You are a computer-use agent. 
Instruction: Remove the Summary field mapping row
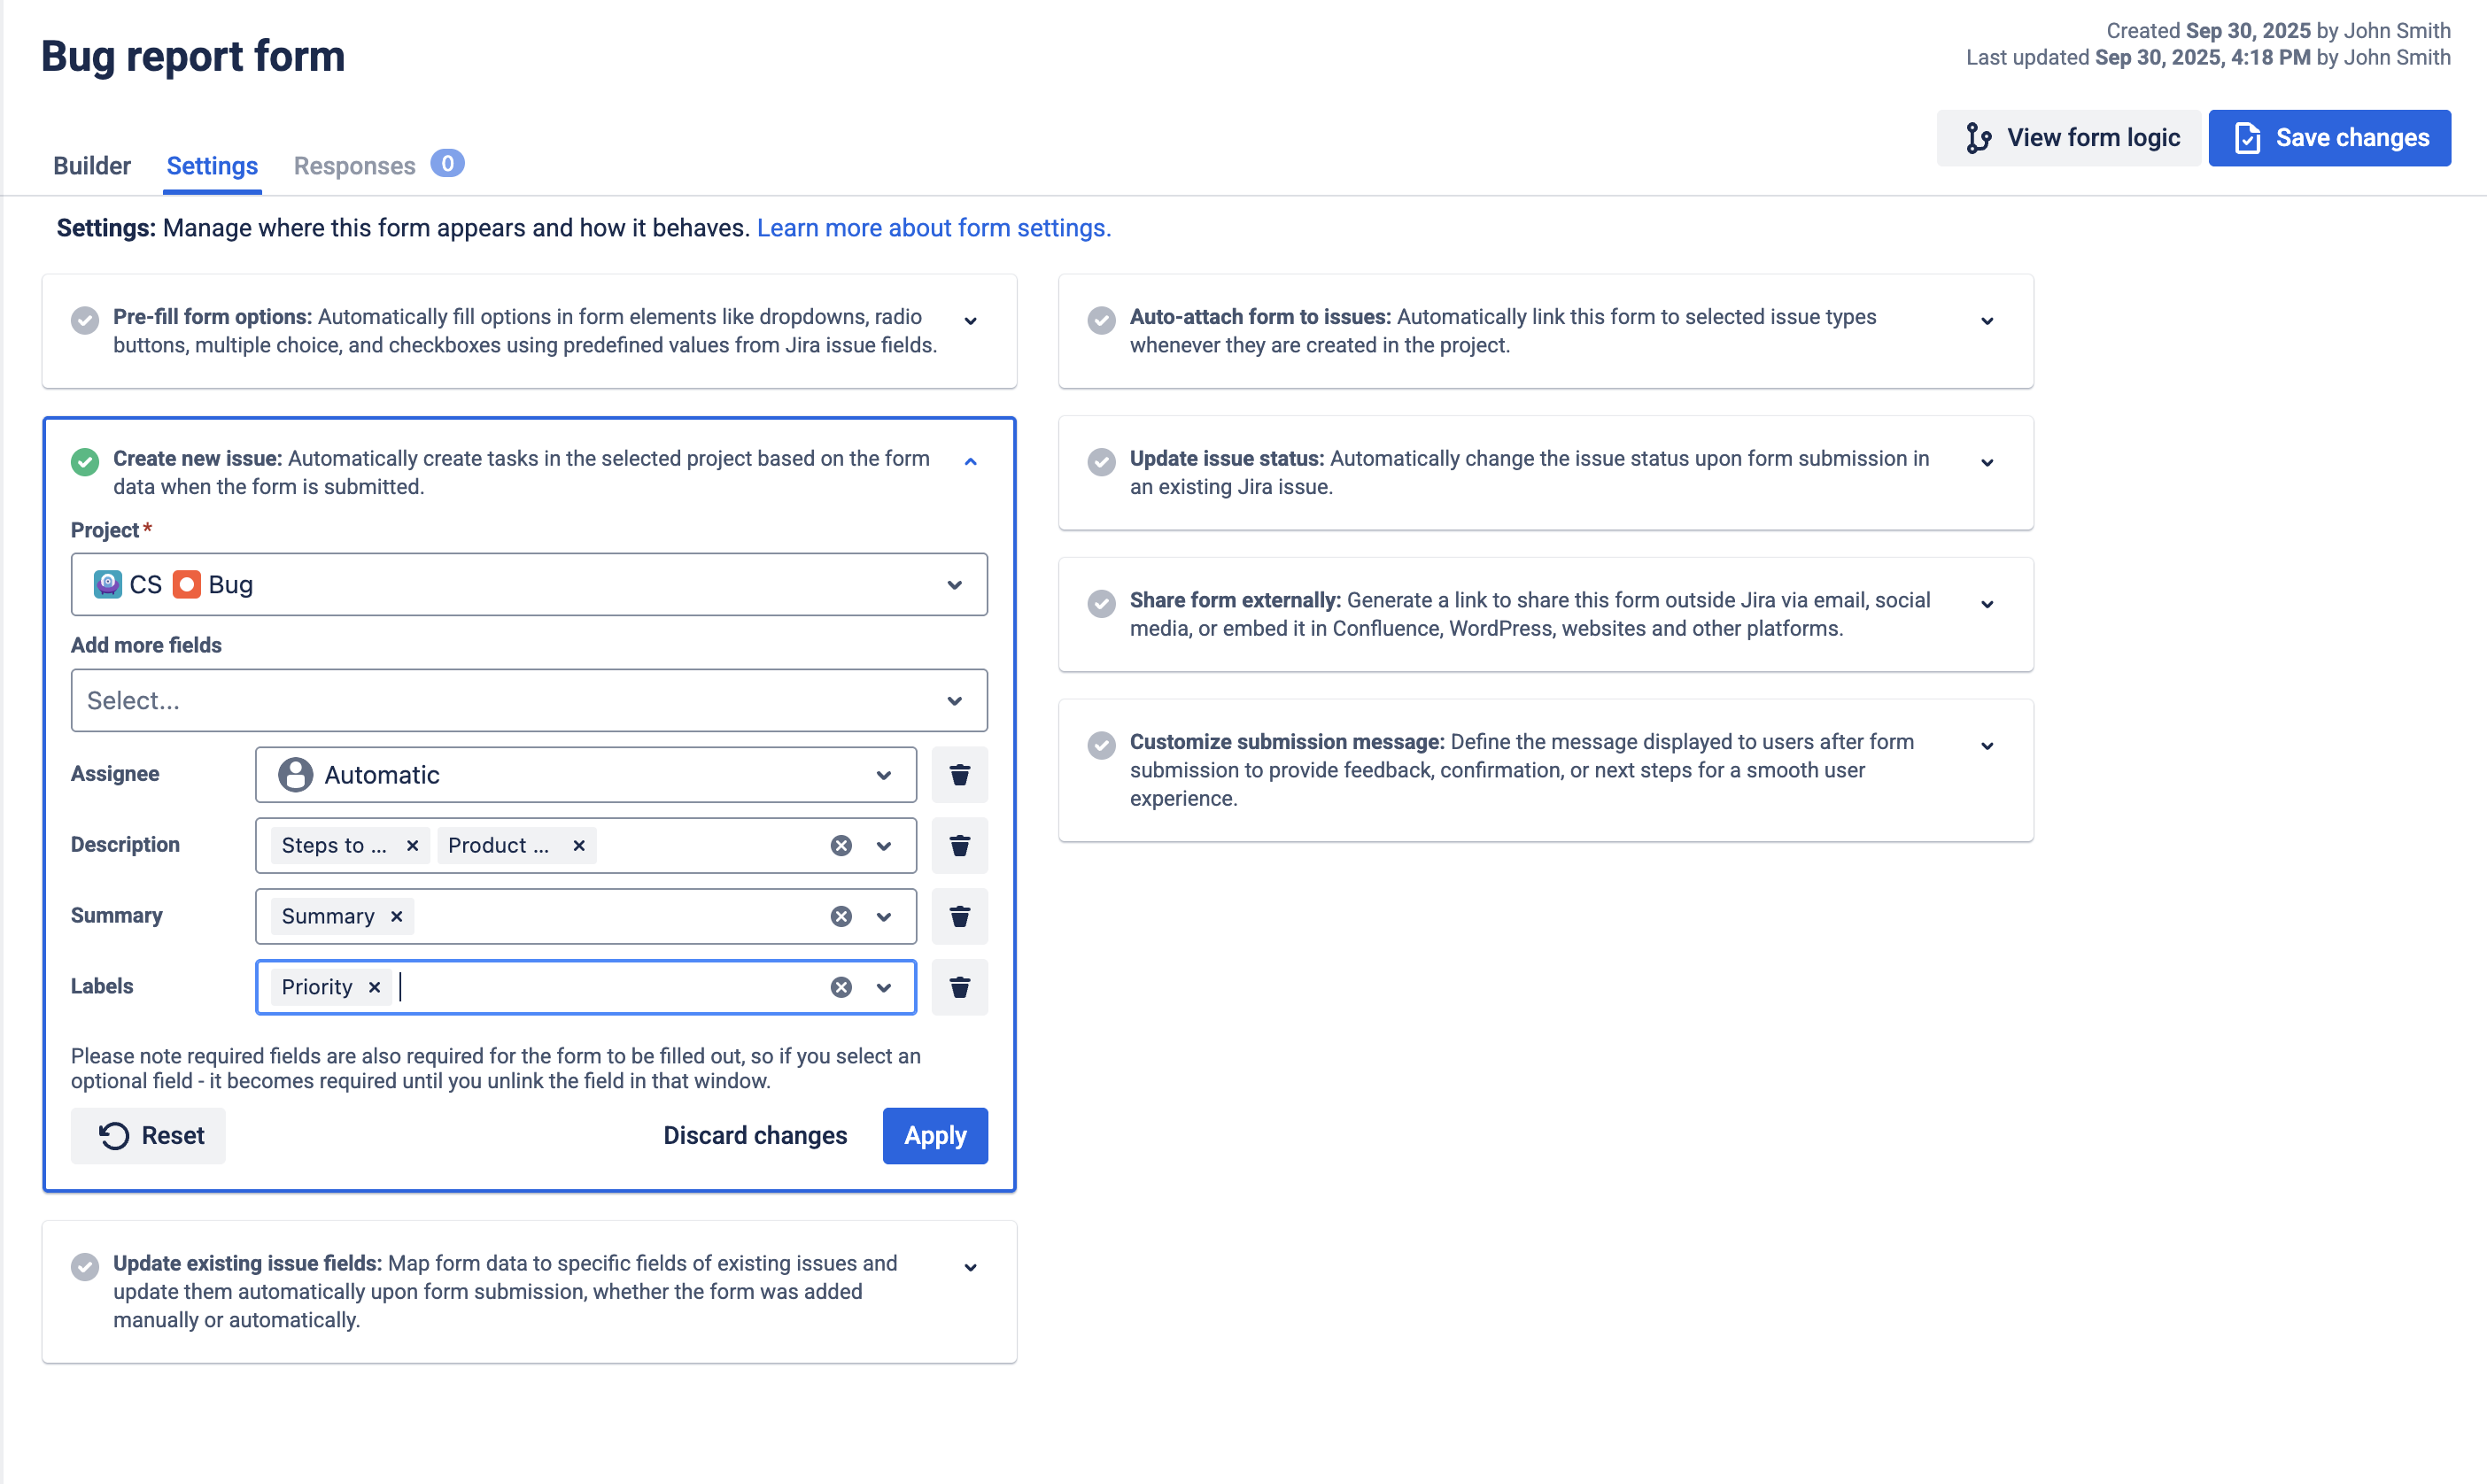click(x=959, y=916)
